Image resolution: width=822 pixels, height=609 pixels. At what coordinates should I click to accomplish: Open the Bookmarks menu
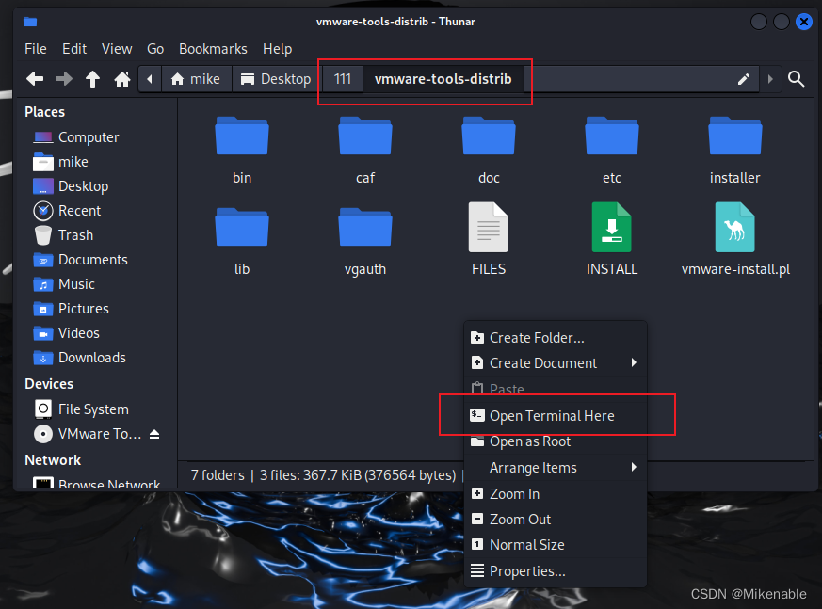click(213, 49)
